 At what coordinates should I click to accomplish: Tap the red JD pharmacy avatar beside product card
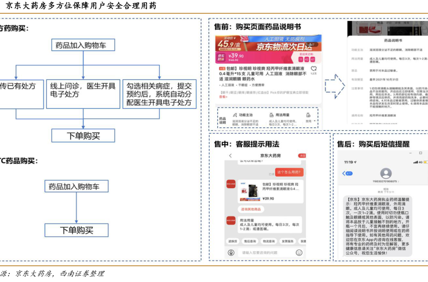pyautogui.click(x=231, y=185)
